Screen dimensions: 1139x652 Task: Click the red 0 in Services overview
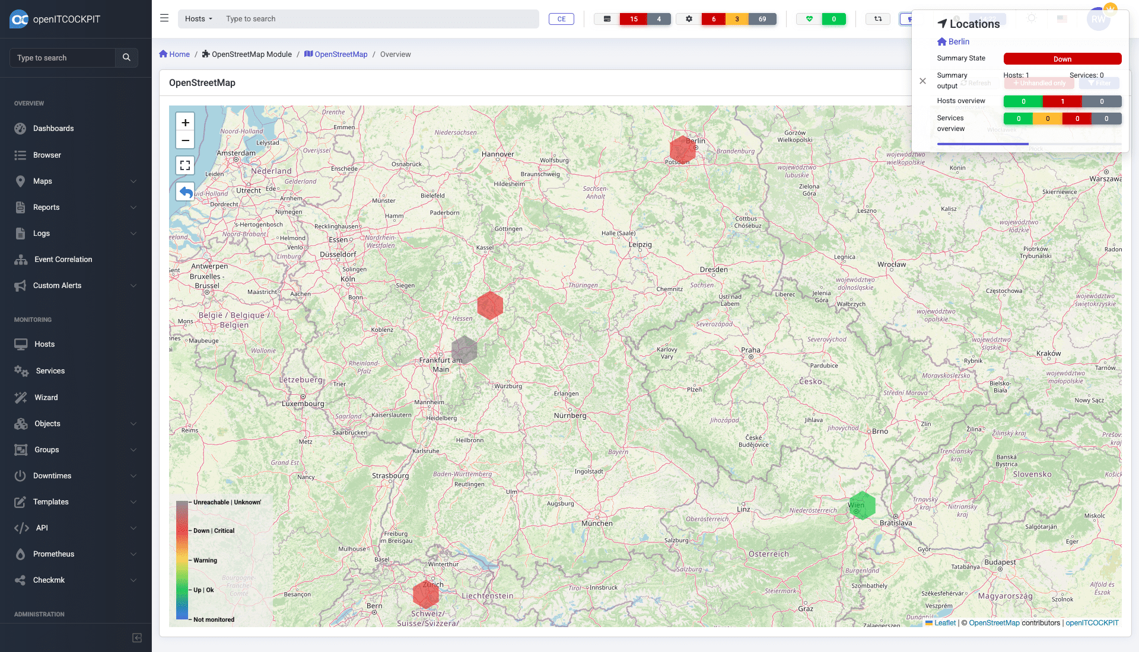(x=1077, y=119)
